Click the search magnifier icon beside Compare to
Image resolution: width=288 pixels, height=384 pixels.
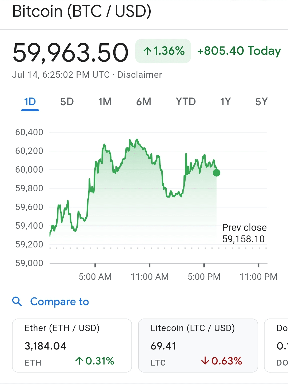tap(17, 301)
